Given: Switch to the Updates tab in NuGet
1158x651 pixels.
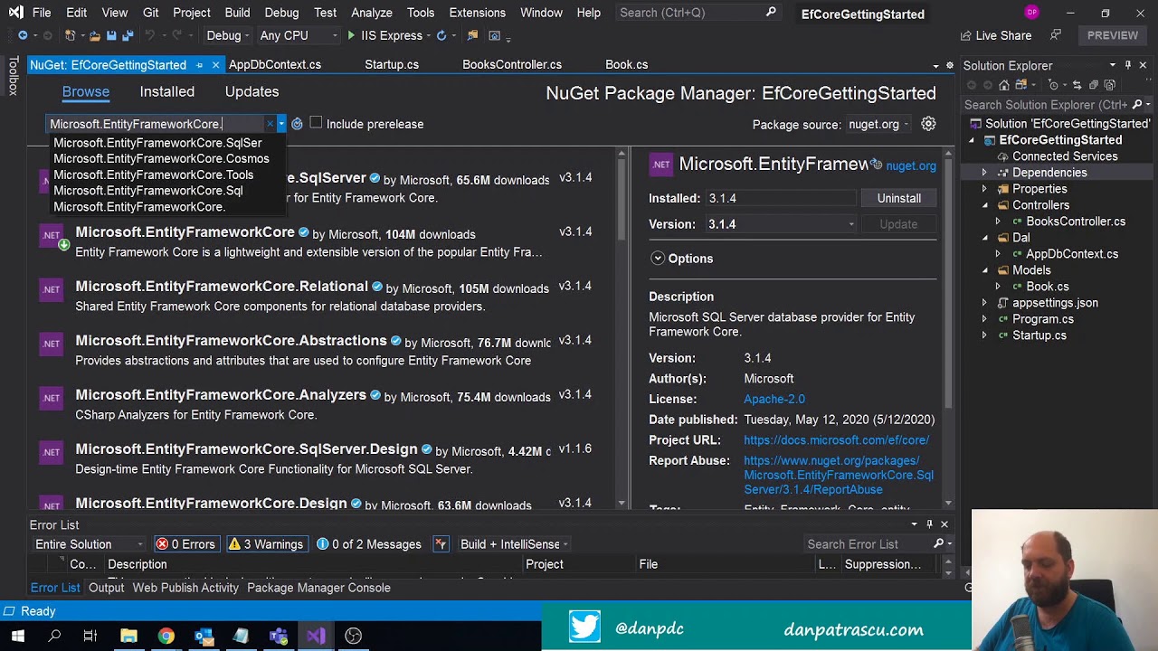Looking at the screenshot, I should (x=252, y=91).
